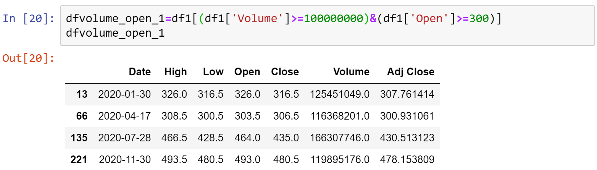Select row index 135

click(79, 138)
